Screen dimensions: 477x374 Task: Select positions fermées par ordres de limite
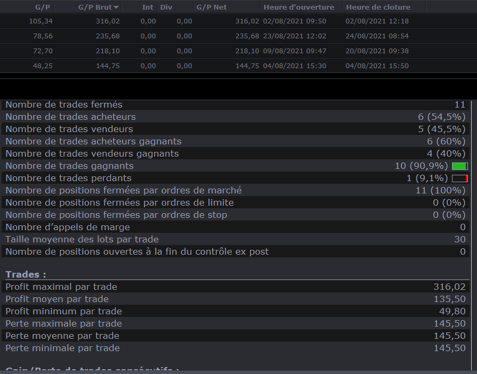(235, 202)
